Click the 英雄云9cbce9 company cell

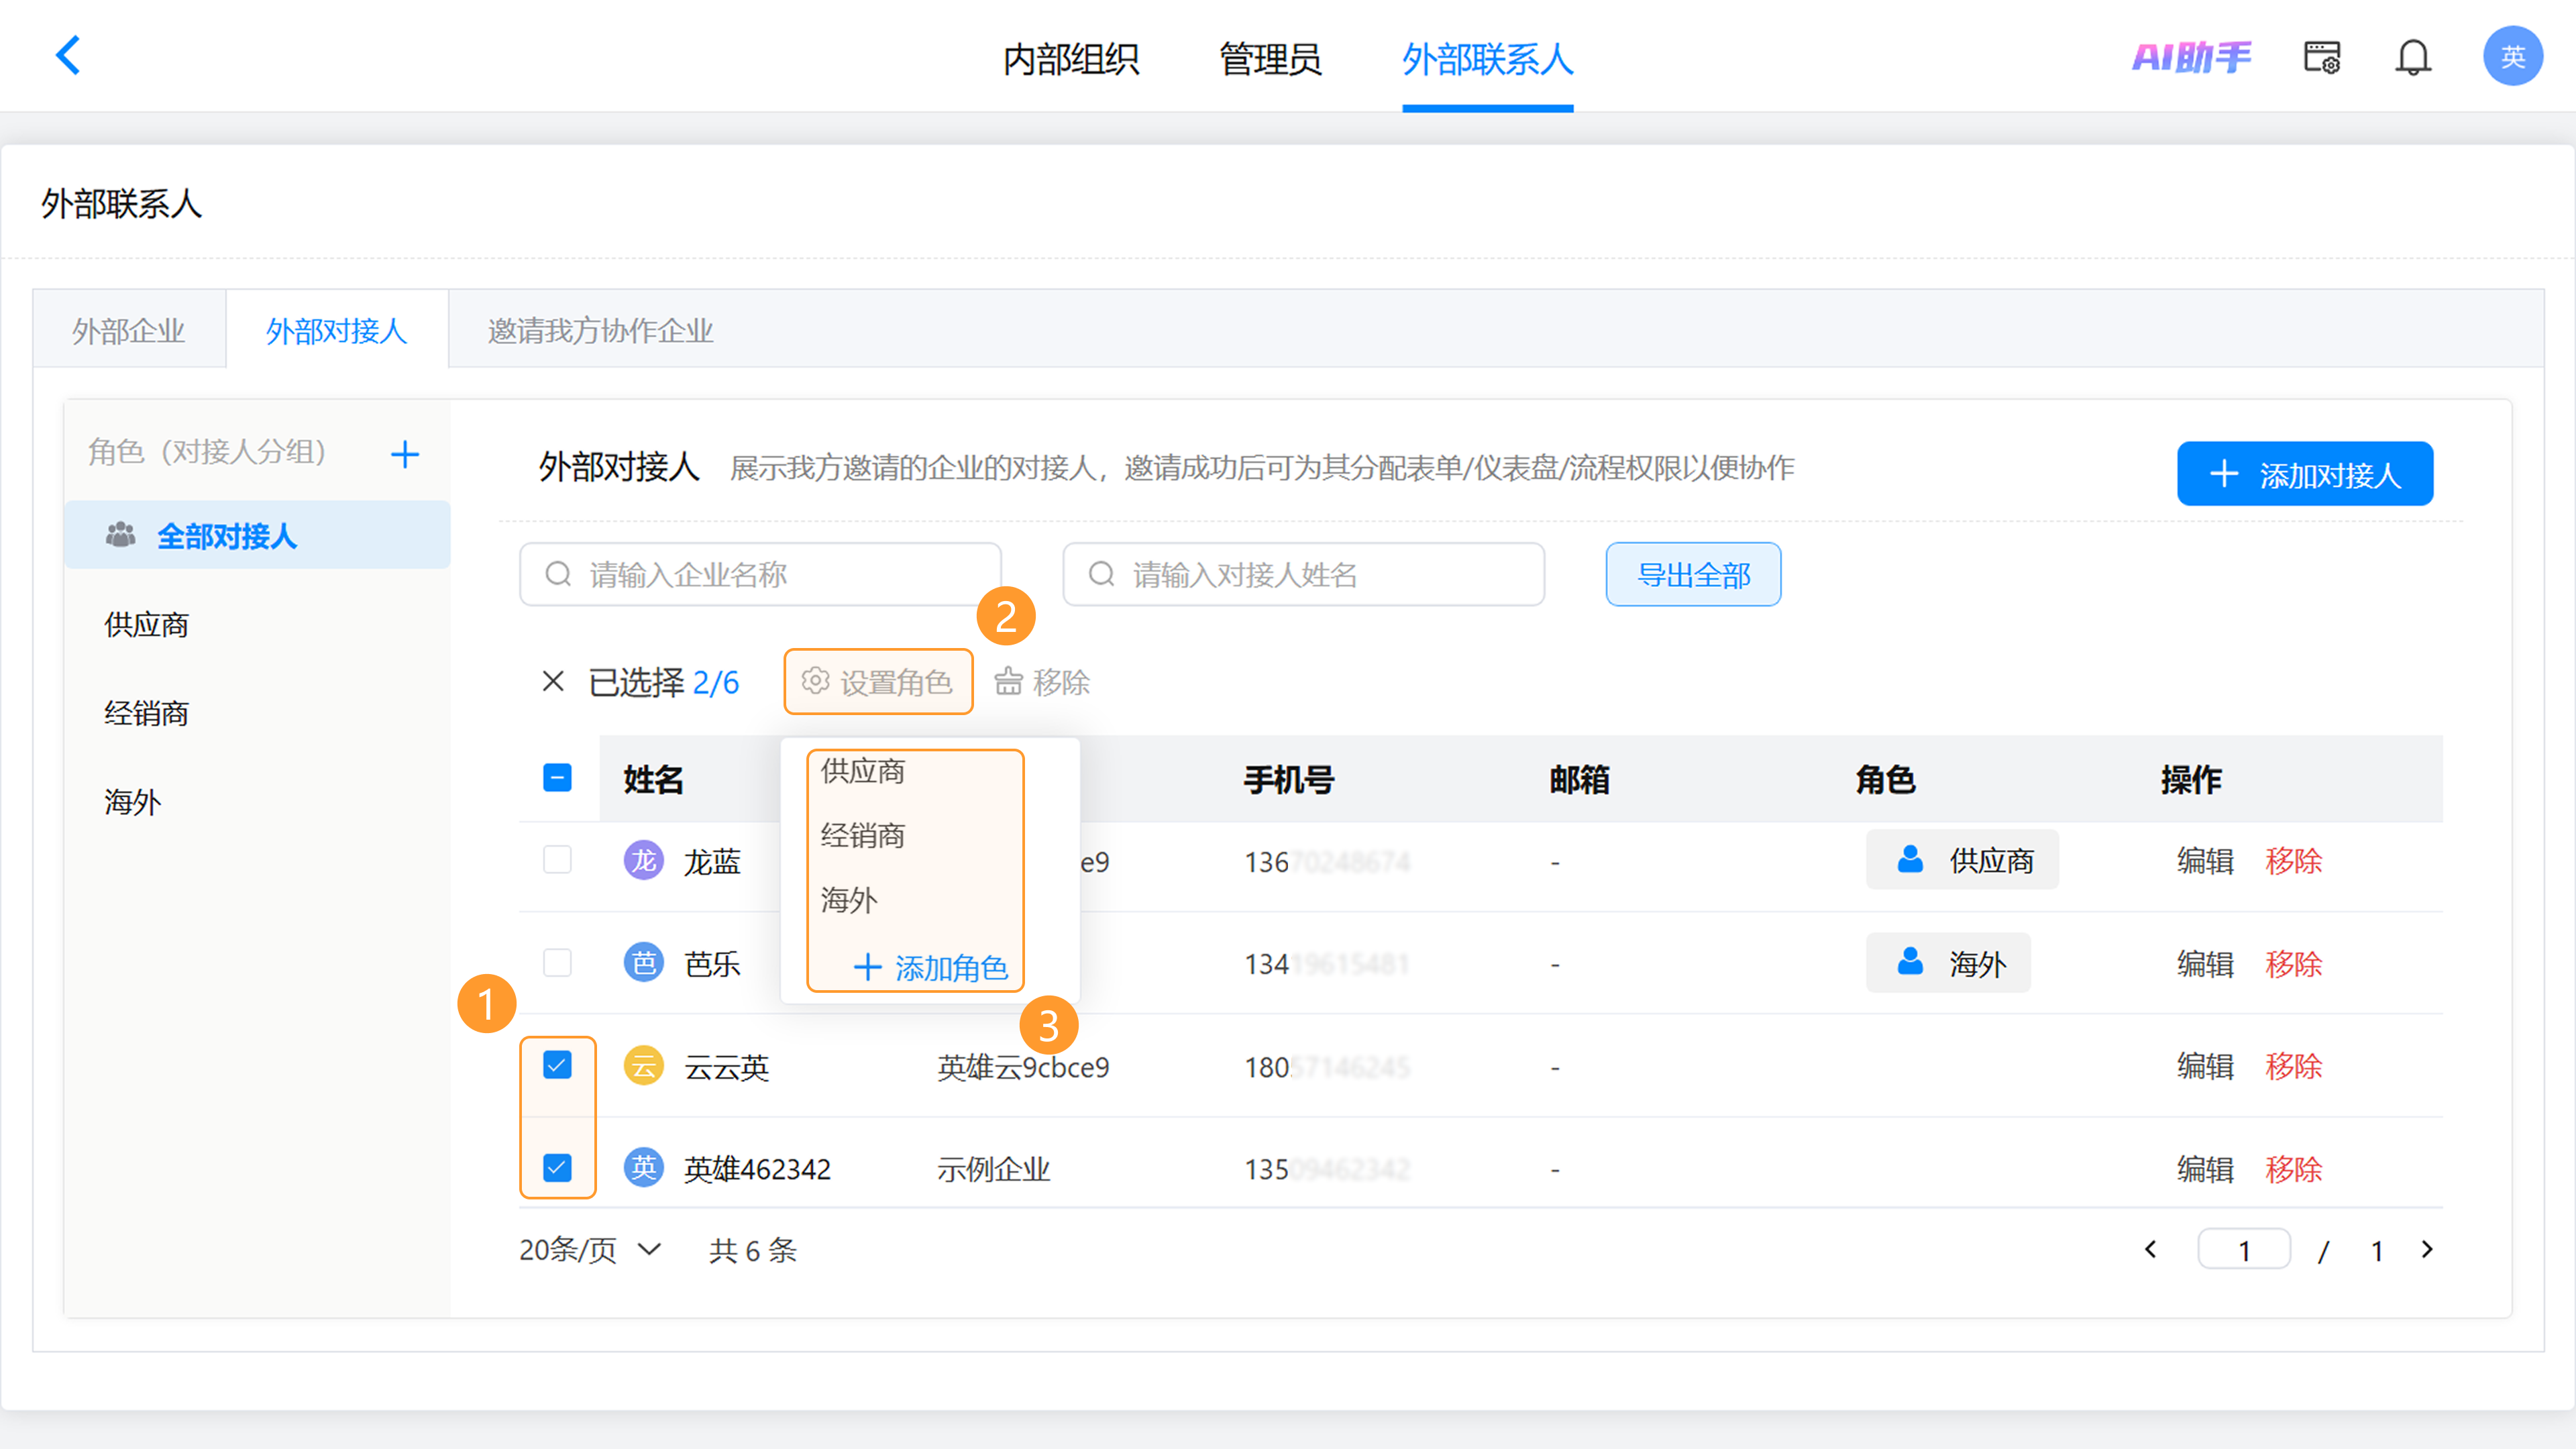[x=1023, y=1067]
